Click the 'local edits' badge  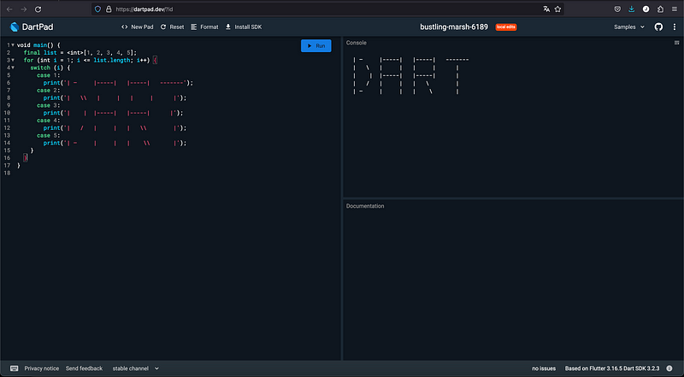click(x=506, y=27)
